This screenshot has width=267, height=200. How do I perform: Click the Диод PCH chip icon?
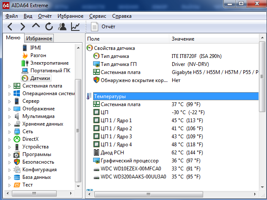(x=96, y=153)
